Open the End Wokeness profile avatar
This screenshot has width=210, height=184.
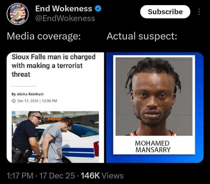coord(18,14)
